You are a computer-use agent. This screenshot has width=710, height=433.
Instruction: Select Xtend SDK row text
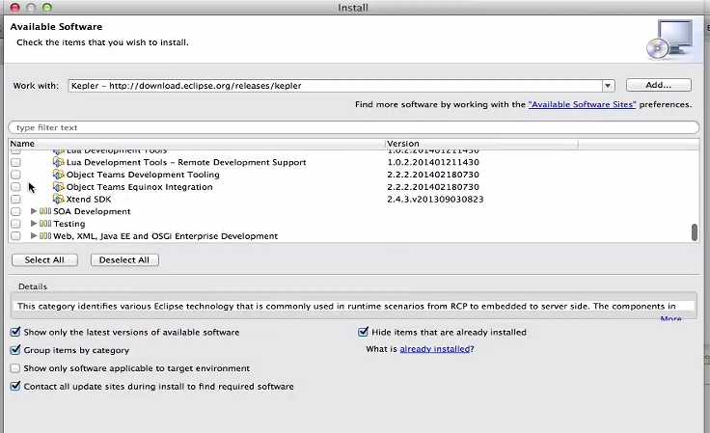pyautogui.click(x=89, y=199)
